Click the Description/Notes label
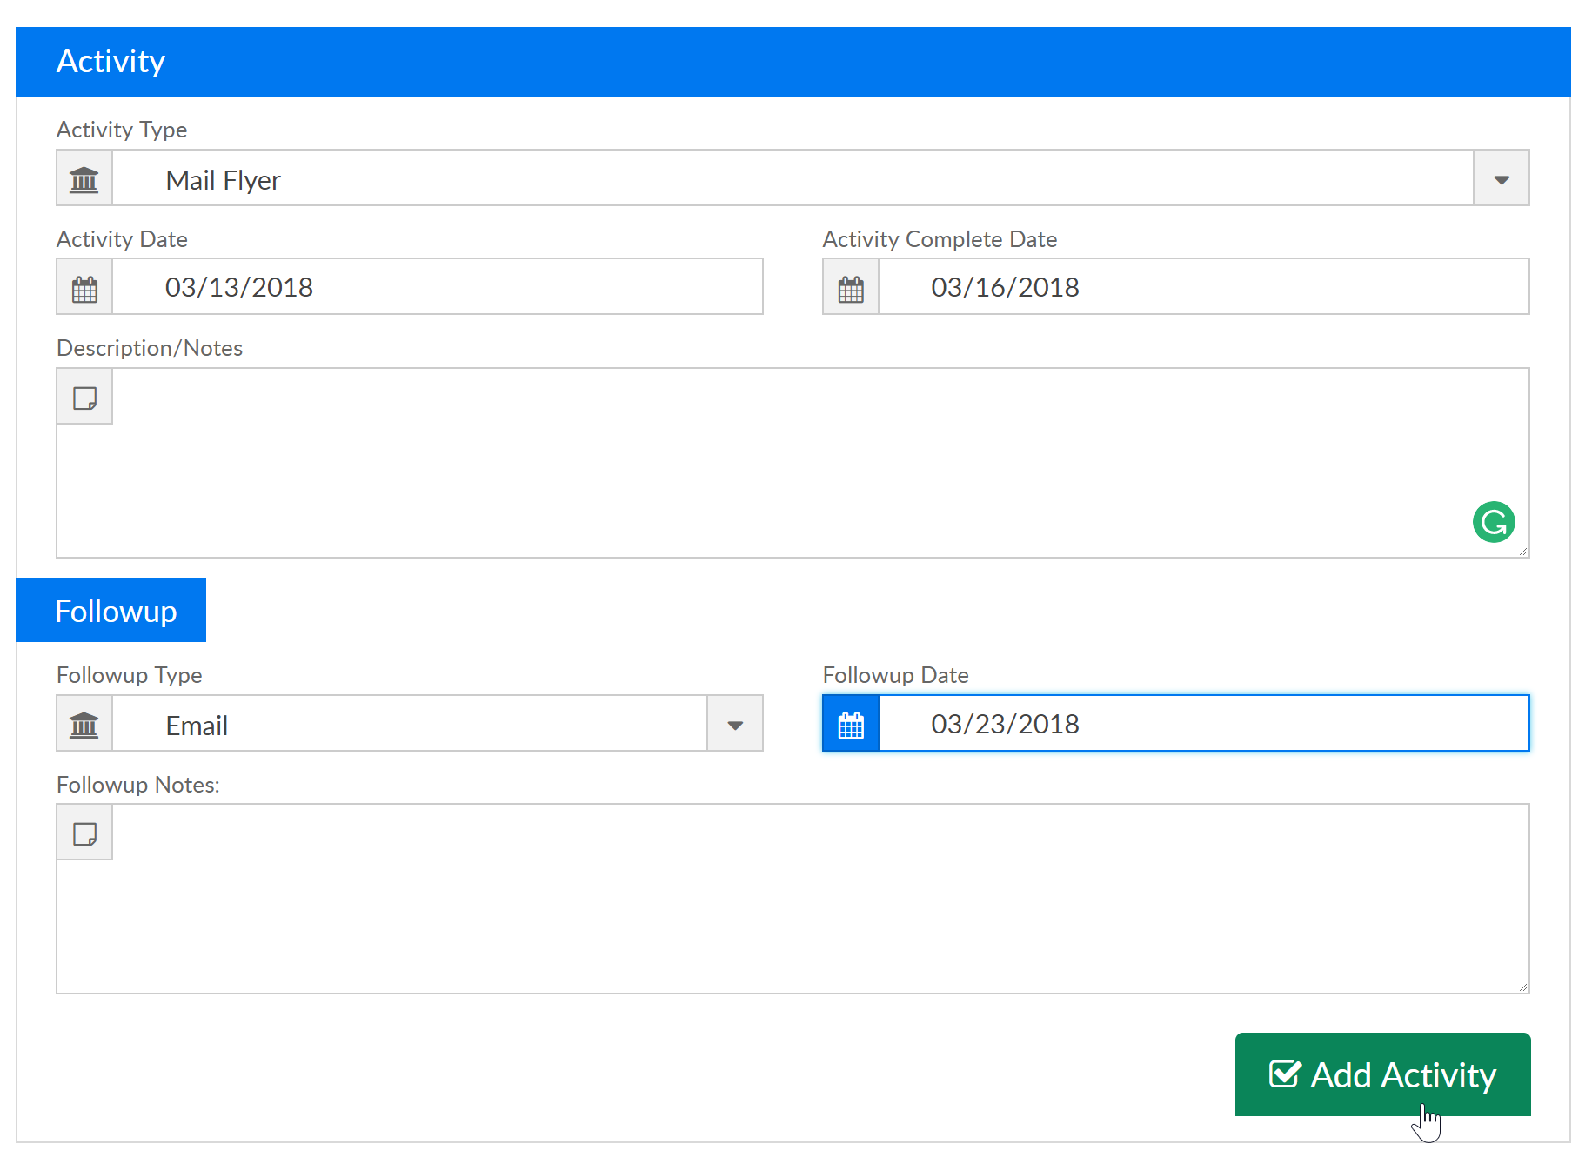The image size is (1592, 1164). (150, 348)
